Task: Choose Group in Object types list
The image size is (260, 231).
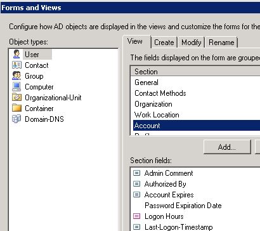Action: [34, 76]
